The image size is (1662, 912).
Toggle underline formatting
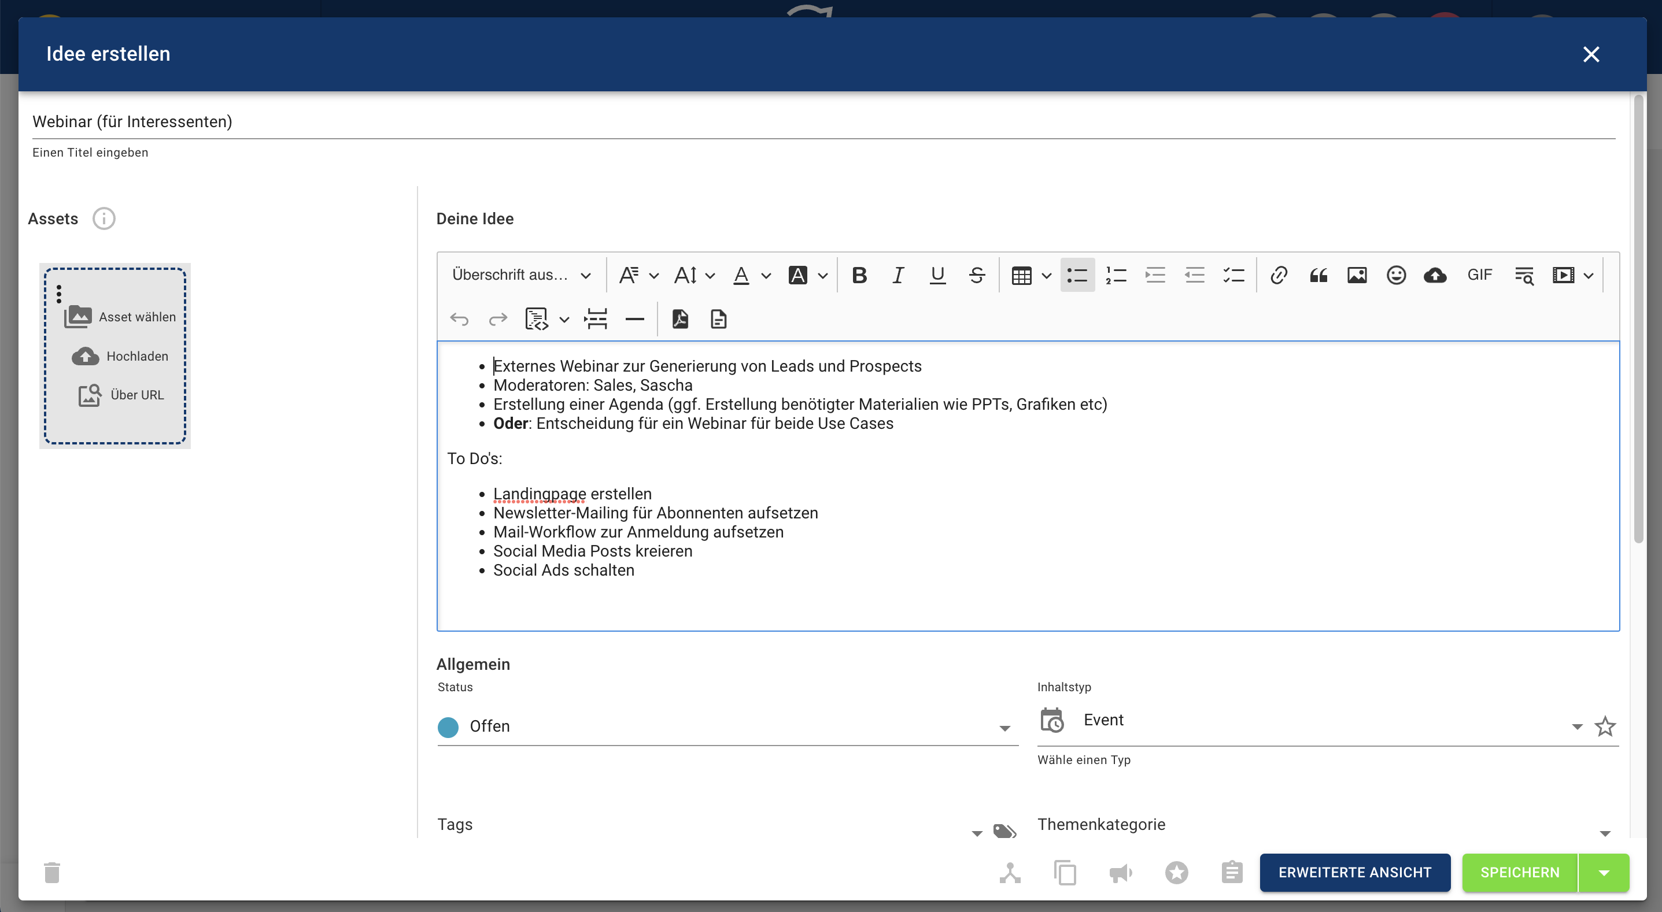pyautogui.click(x=937, y=276)
